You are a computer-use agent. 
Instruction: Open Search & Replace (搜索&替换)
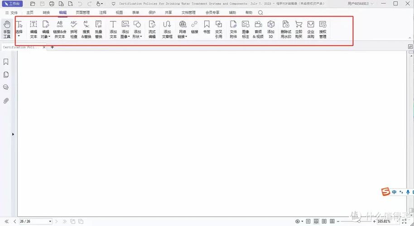[87, 29]
